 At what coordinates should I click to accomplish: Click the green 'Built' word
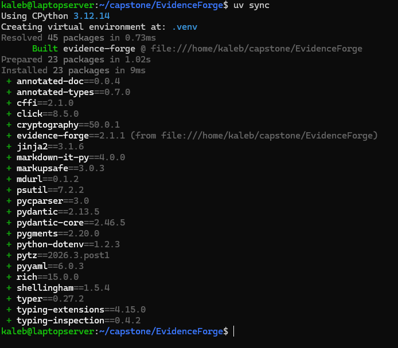[45, 49]
